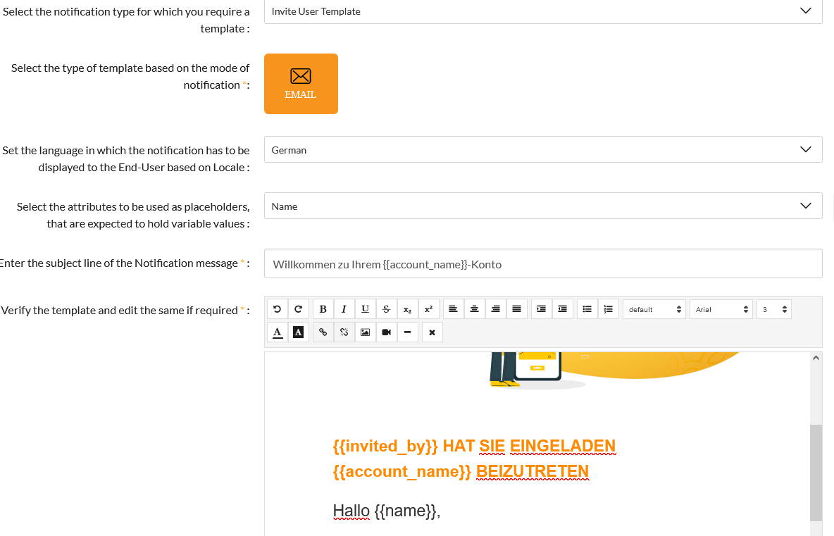Image resolution: width=834 pixels, height=536 pixels.
Task: Open the German language dropdown
Action: pos(542,150)
